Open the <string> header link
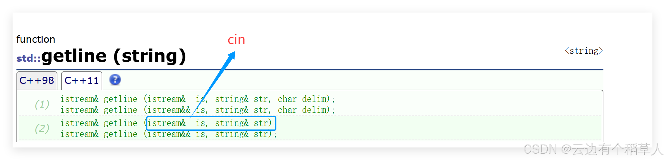Screen dimensions: 665x160 coord(584,51)
